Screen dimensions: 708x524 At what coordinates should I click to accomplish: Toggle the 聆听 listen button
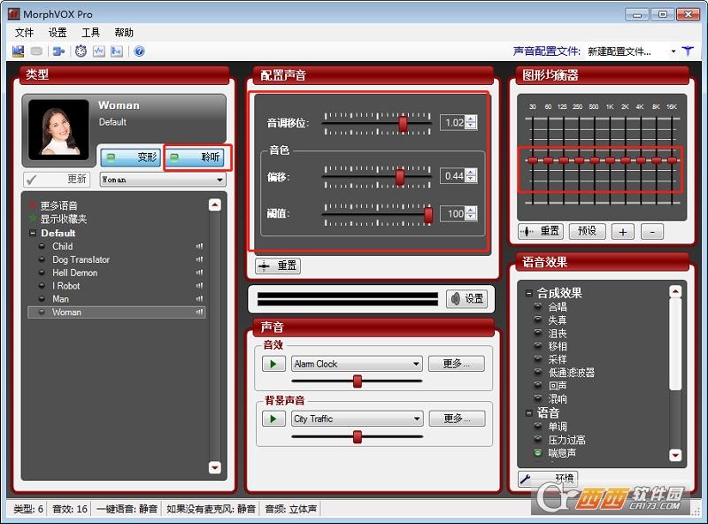(x=195, y=157)
